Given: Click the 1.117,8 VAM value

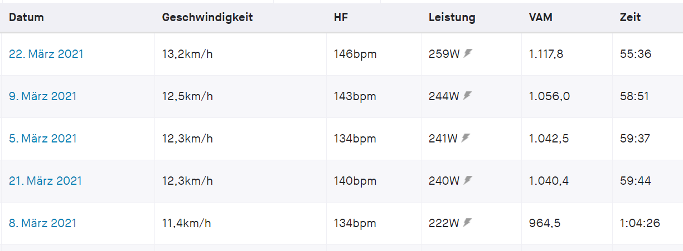Looking at the screenshot, I should pos(549,54).
